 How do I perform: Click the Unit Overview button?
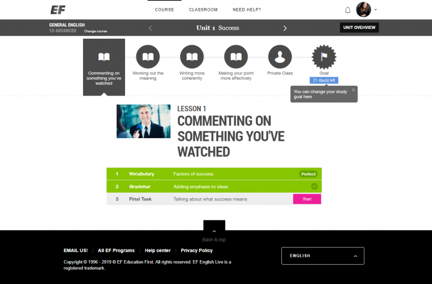(x=359, y=28)
